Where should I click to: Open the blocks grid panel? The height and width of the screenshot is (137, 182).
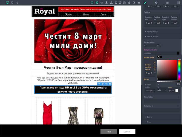click(x=178, y=3)
